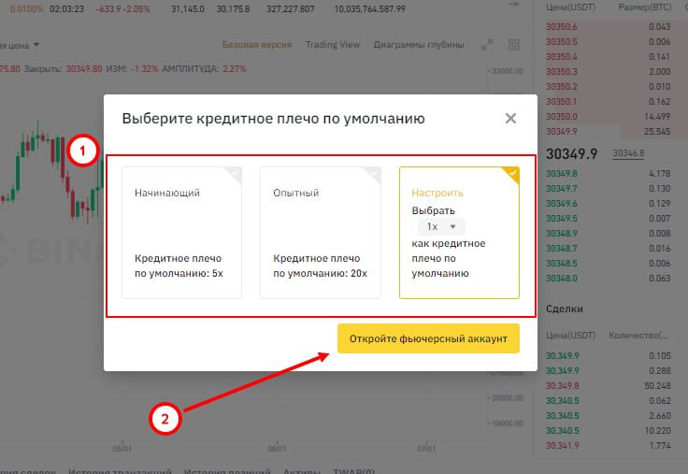Select the Опытный 20x leverage card
The image size is (688, 474).
click(320, 232)
